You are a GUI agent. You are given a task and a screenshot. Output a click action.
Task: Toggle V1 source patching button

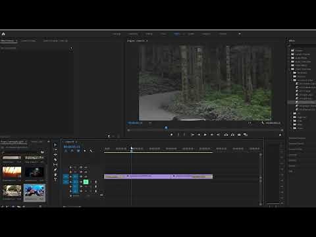(x=66, y=176)
